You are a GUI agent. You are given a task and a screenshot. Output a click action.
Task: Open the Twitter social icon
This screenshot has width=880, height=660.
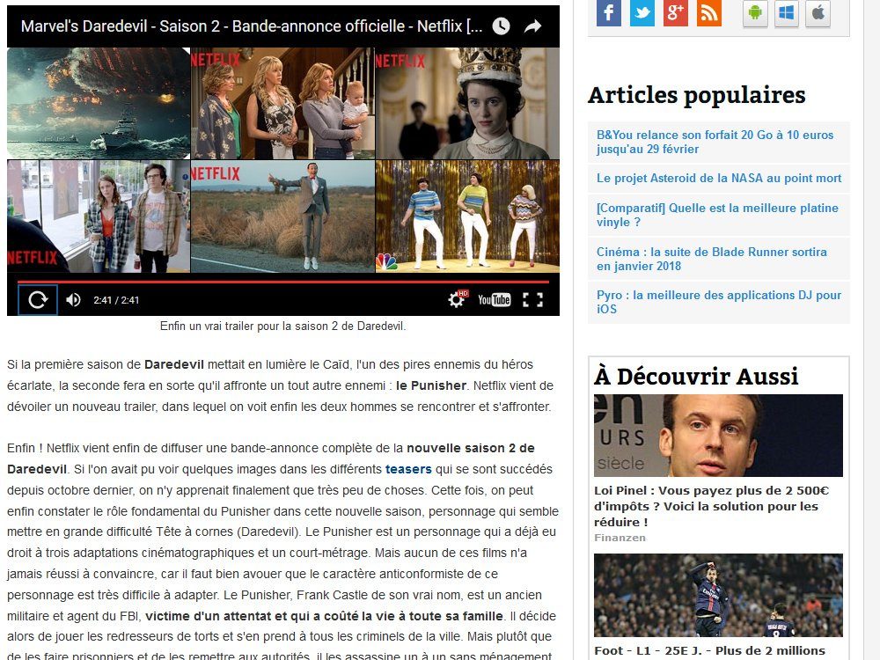(642, 12)
